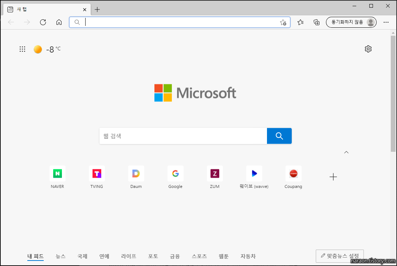Open the home page via house icon

click(59, 22)
